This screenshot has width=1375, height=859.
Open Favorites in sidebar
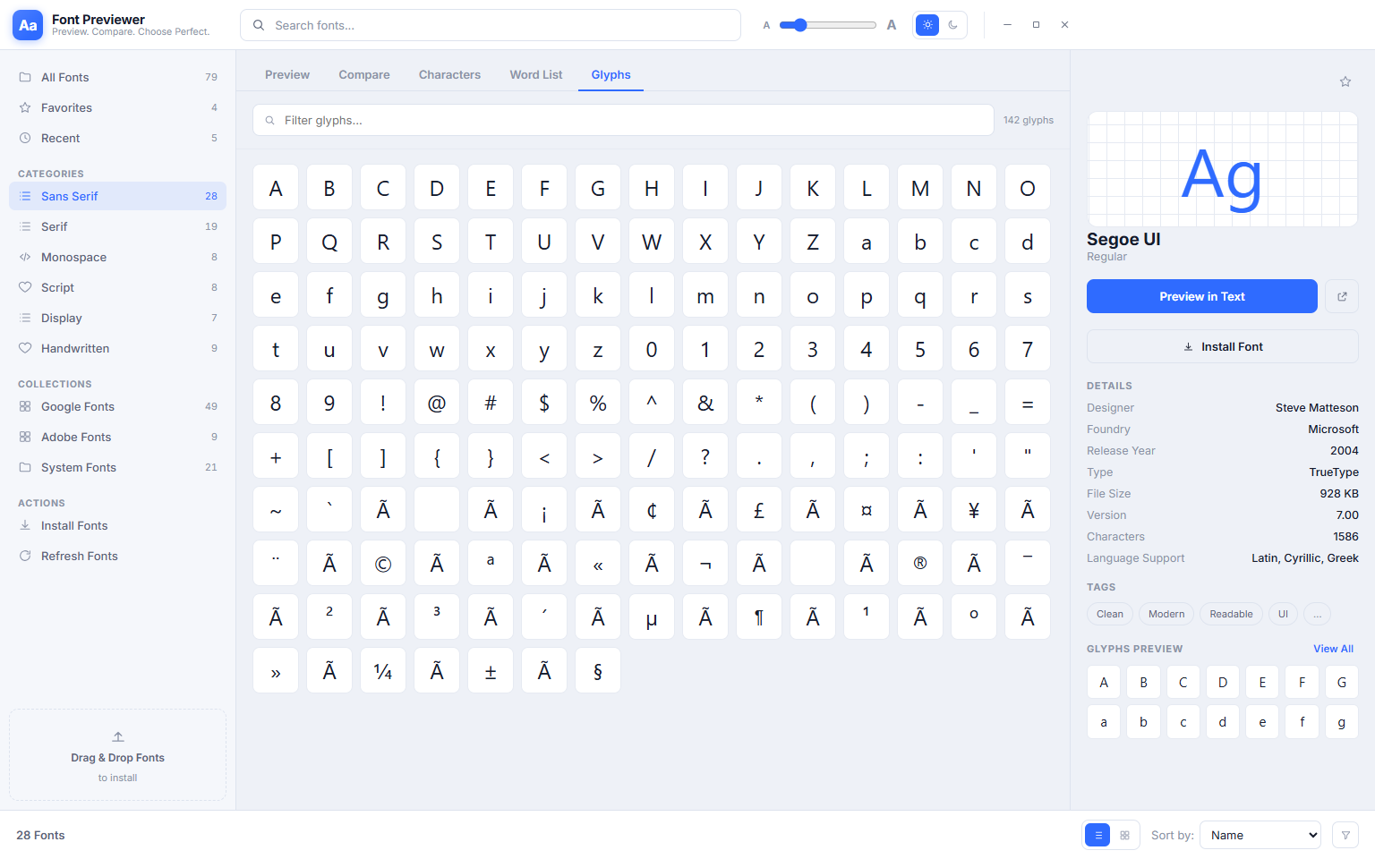tap(117, 107)
